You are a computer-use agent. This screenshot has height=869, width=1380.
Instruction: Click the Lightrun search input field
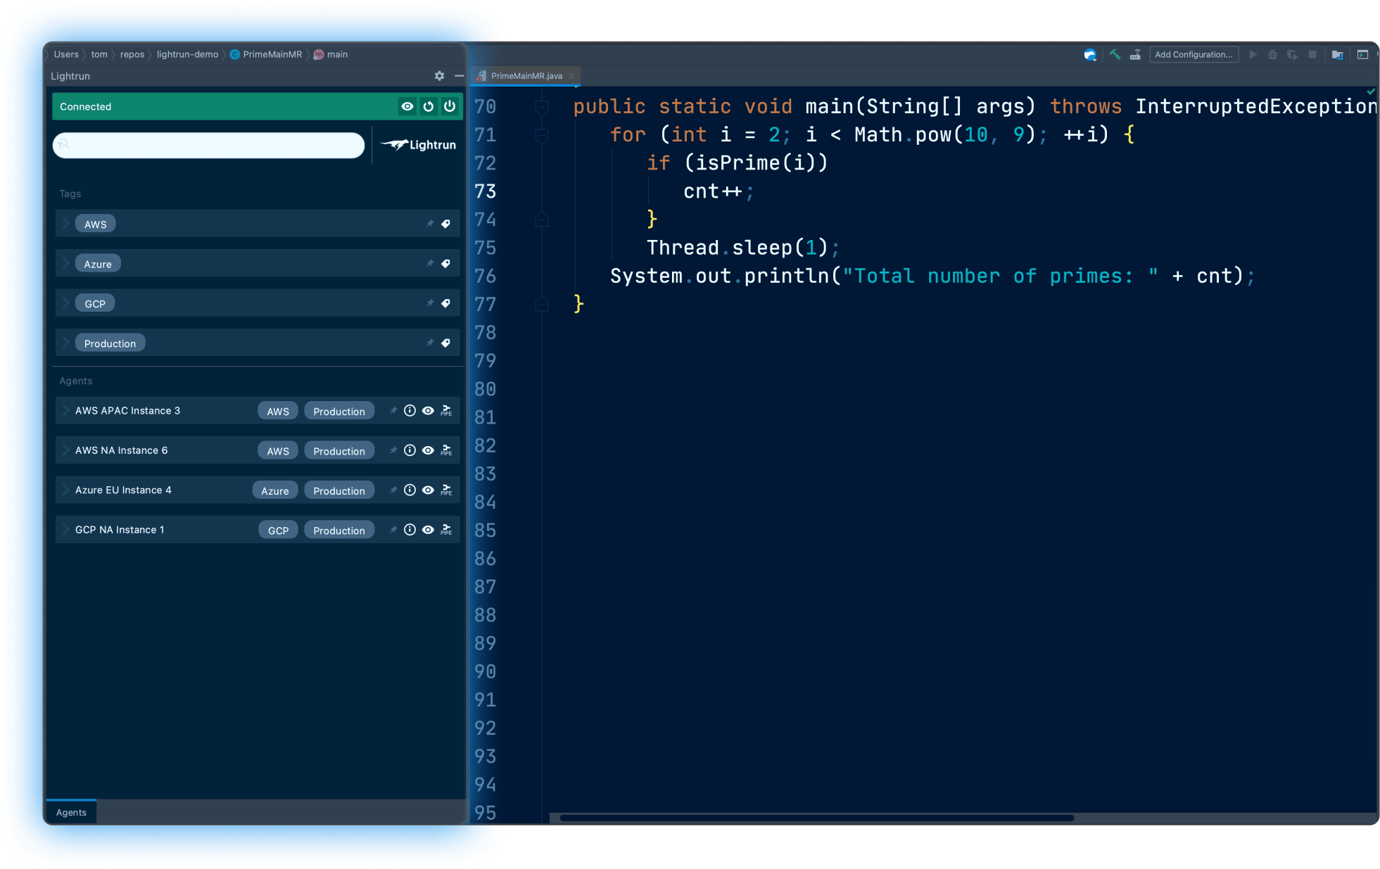tap(208, 145)
